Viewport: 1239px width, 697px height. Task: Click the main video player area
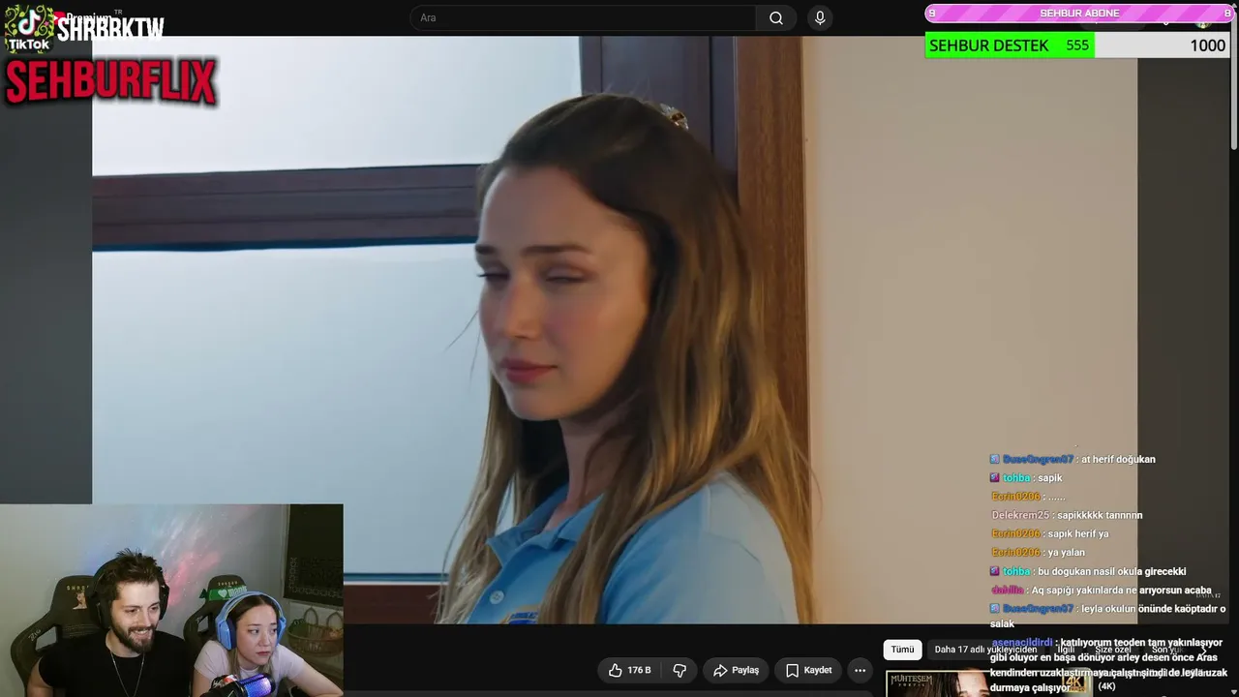click(615, 329)
